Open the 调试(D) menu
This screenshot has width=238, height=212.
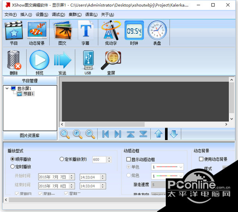pos(58,15)
